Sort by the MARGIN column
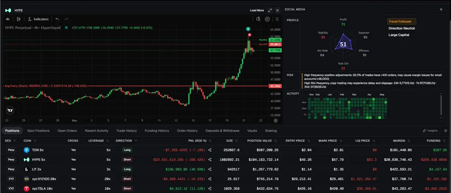The height and width of the screenshot is (193, 451). [x=409, y=141]
